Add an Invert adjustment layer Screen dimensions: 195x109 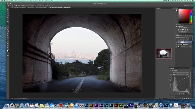[179, 32]
